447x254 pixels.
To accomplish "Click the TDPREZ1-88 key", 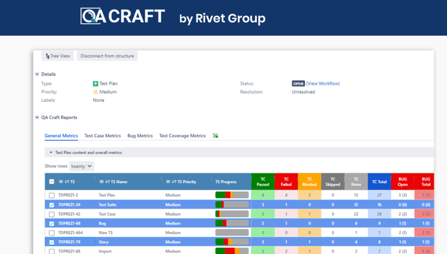I will coord(69,251).
